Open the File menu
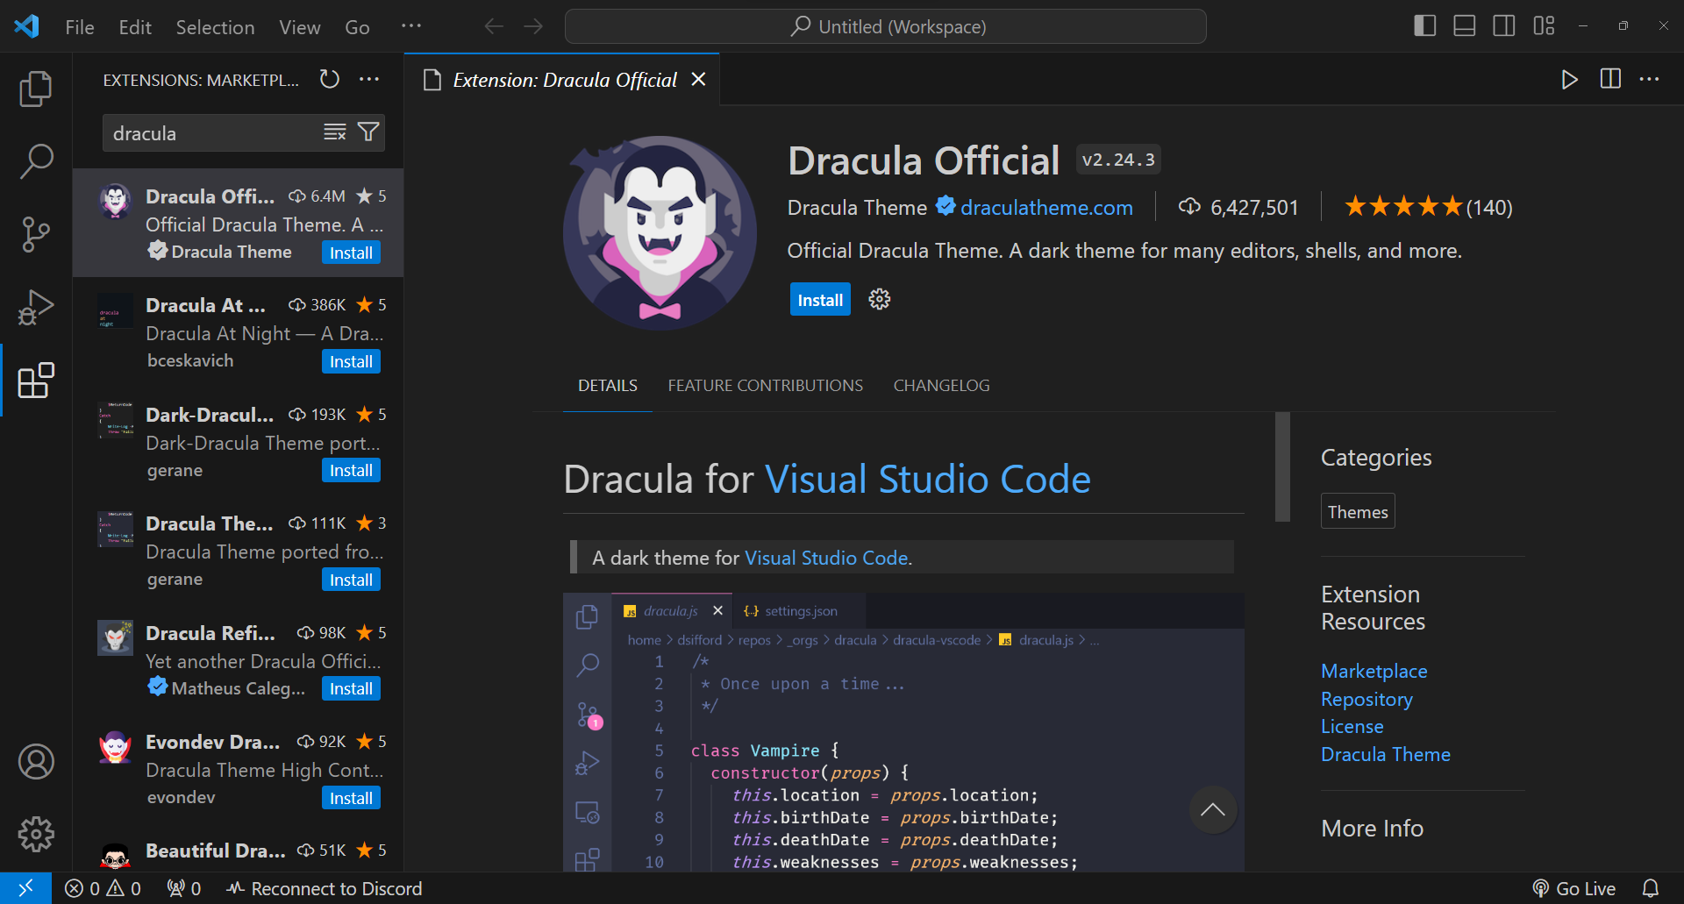The image size is (1684, 904). pyautogui.click(x=80, y=27)
